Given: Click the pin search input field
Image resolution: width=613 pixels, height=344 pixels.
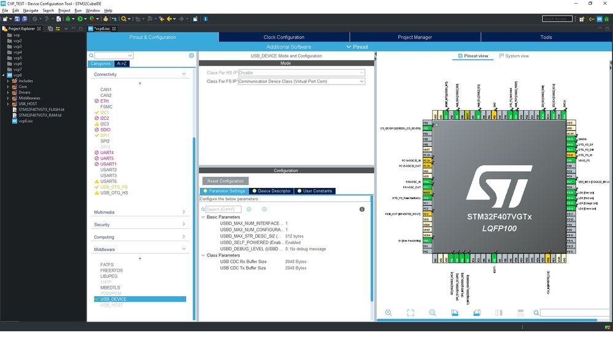Looking at the screenshot, I should [x=575, y=313].
